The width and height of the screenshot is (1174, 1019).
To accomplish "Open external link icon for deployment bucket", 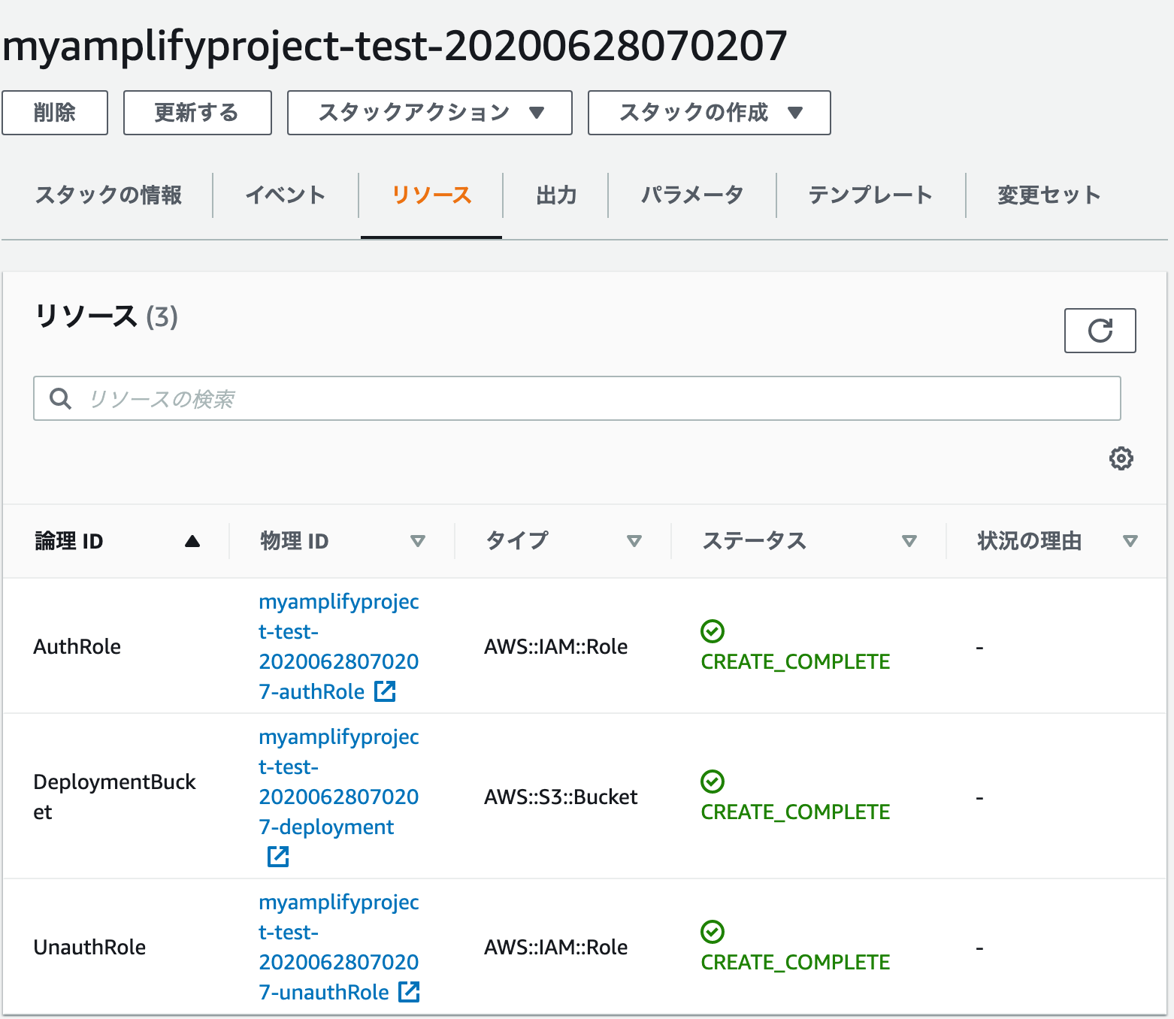I will 278,857.
